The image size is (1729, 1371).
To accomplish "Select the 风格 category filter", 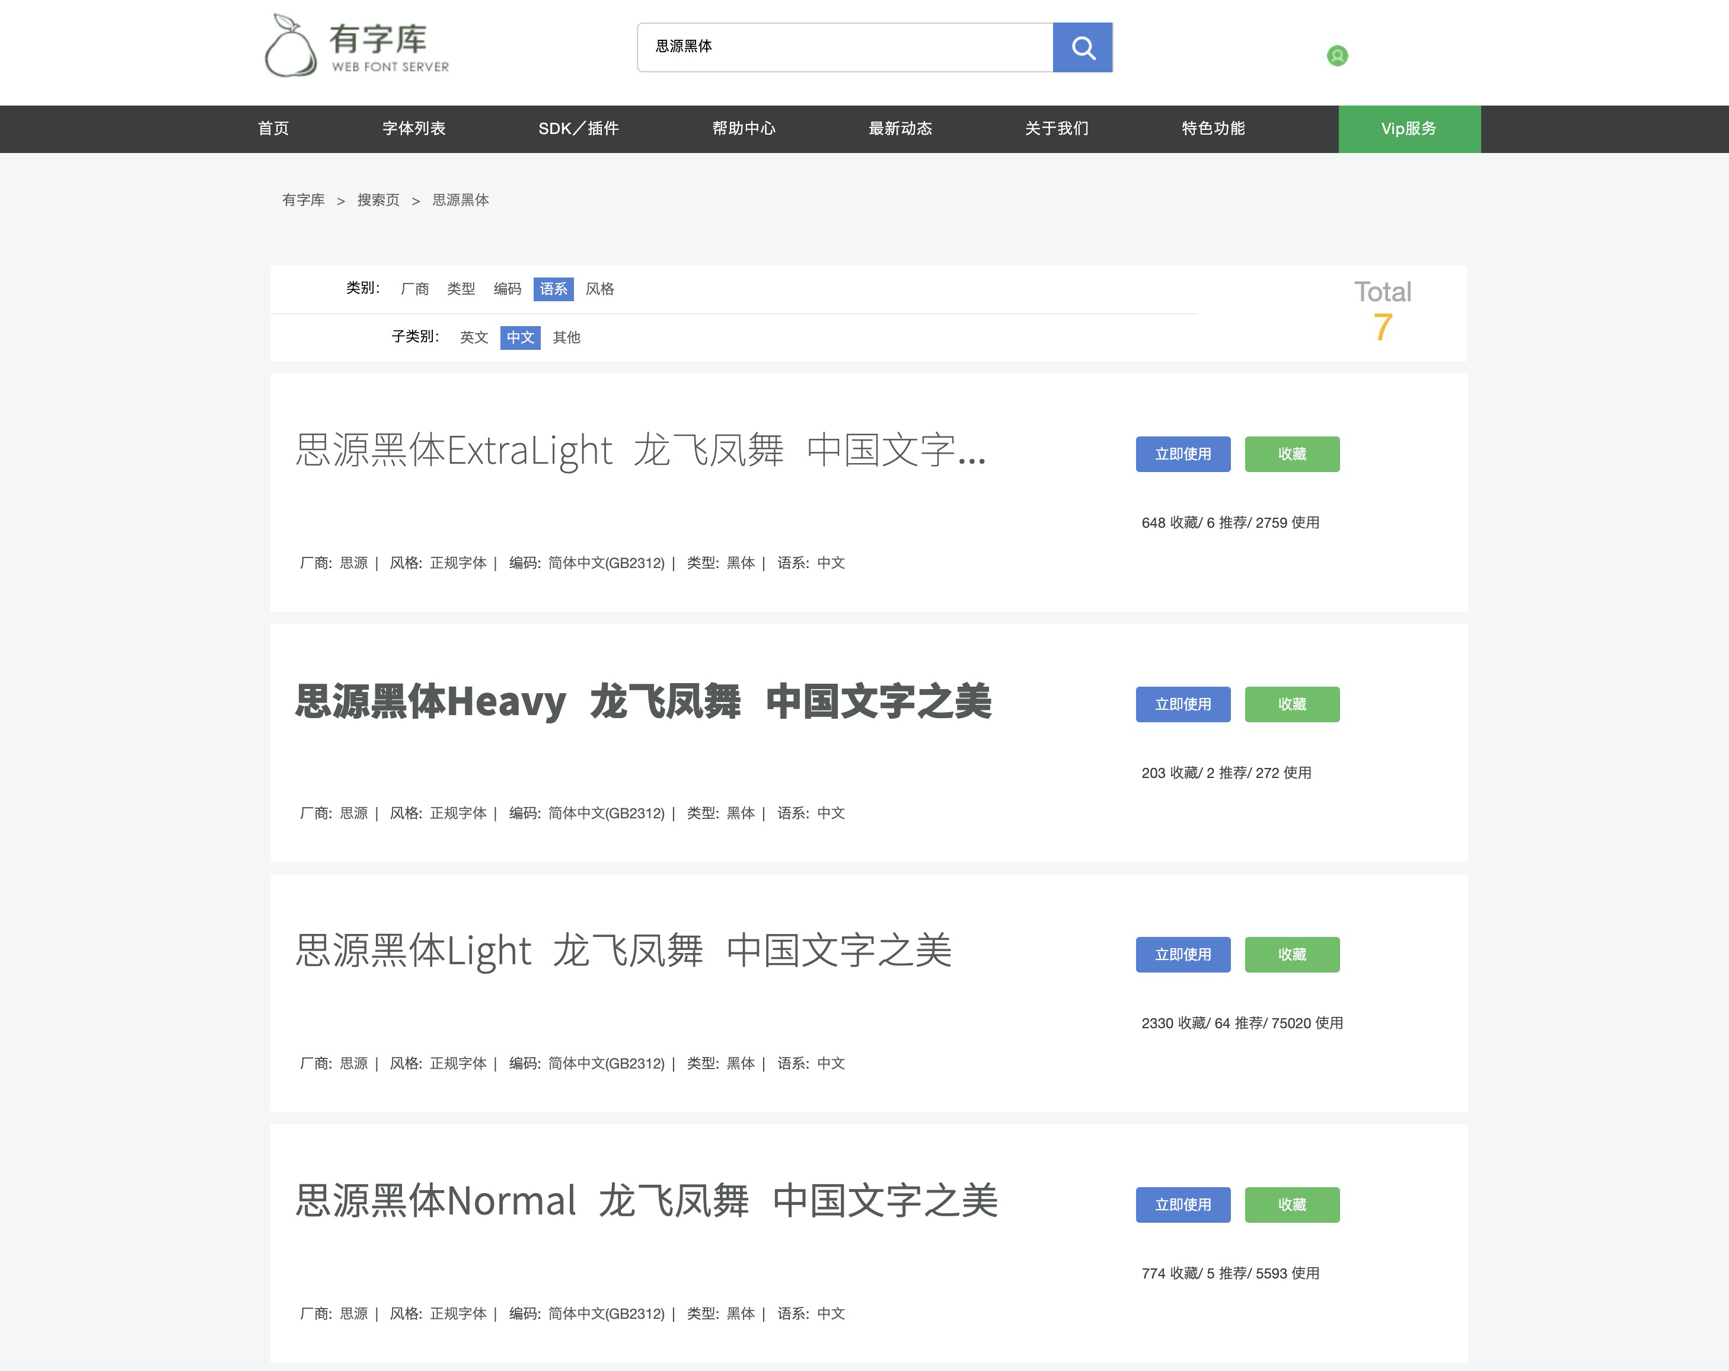I will (600, 289).
